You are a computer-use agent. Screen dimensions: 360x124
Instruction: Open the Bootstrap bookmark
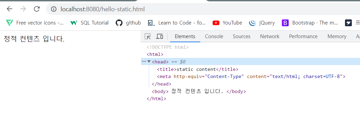pyautogui.click(x=310, y=23)
